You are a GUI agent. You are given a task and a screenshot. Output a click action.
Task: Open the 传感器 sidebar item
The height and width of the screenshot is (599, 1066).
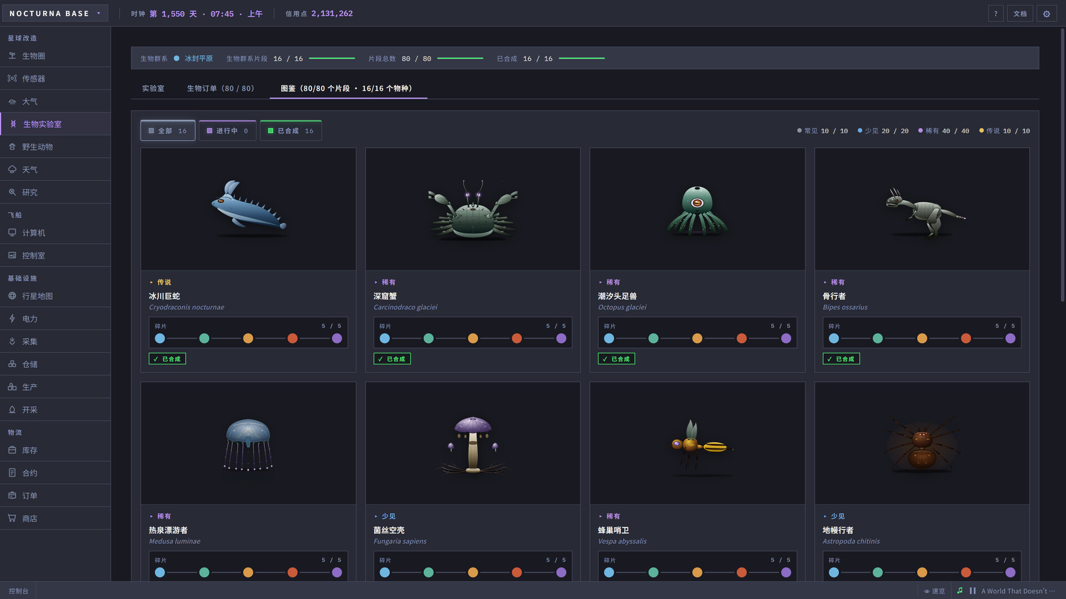tap(55, 79)
